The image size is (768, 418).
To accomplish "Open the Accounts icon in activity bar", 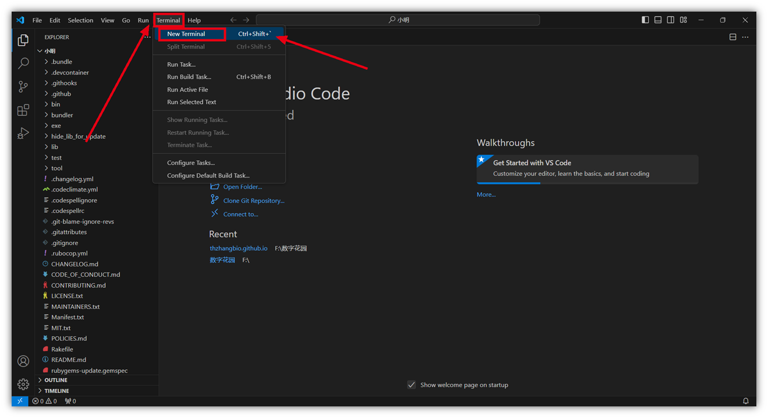I will 23,361.
